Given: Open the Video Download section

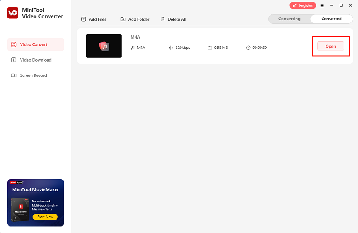Looking at the screenshot, I should pyautogui.click(x=35, y=60).
